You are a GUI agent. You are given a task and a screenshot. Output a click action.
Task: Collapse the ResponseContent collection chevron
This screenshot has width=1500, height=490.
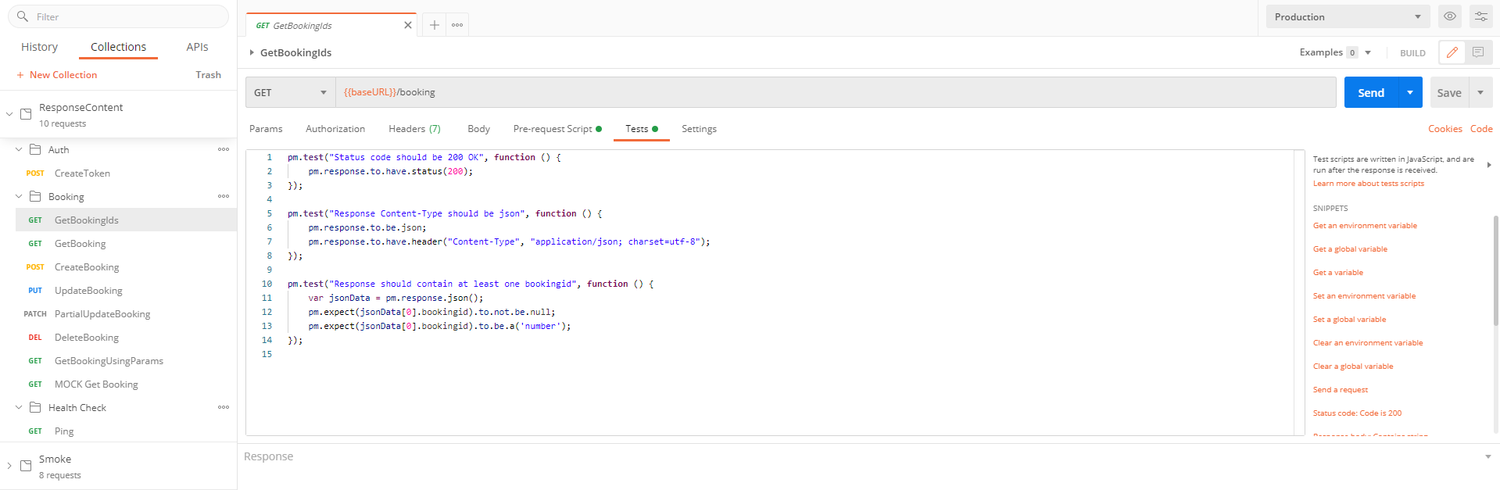coord(9,114)
